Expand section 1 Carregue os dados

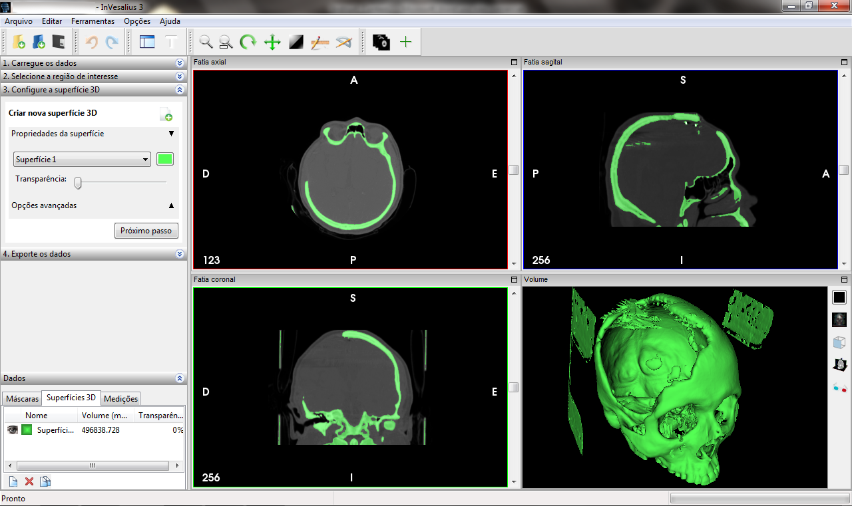tap(180, 63)
